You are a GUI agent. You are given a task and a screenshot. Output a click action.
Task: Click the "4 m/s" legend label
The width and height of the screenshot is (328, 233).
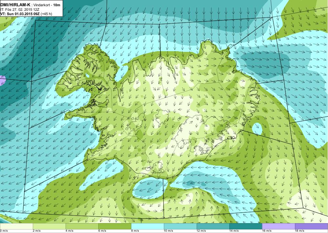(x=70, y=231)
